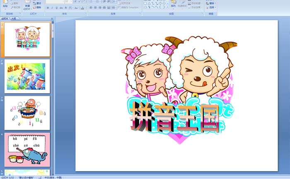Viewport: 290px width, 179px height.
Task: Click the Replace icon in editing group
Action: [x=212, y=3]
